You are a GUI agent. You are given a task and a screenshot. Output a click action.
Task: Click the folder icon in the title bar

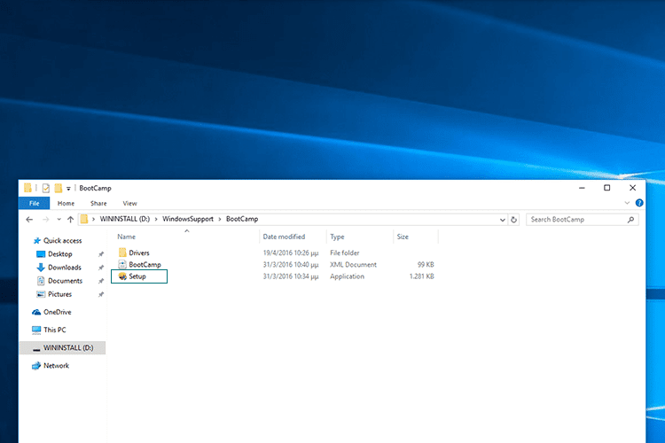pos(28,188)
